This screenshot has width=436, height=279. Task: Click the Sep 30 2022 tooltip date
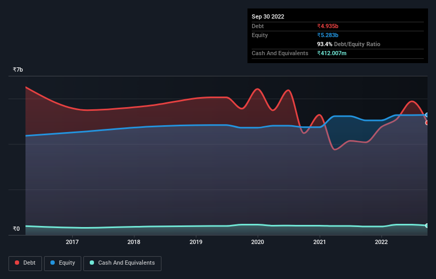[268, 16]
